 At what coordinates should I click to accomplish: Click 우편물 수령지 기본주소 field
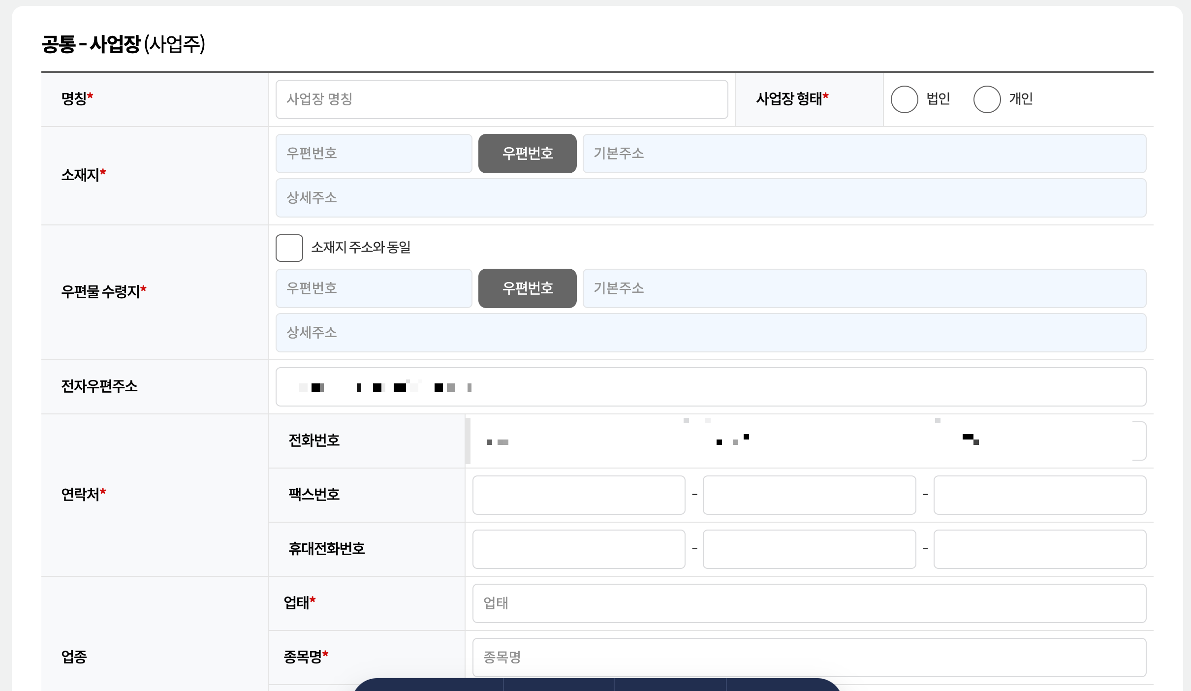click(864, 288)
